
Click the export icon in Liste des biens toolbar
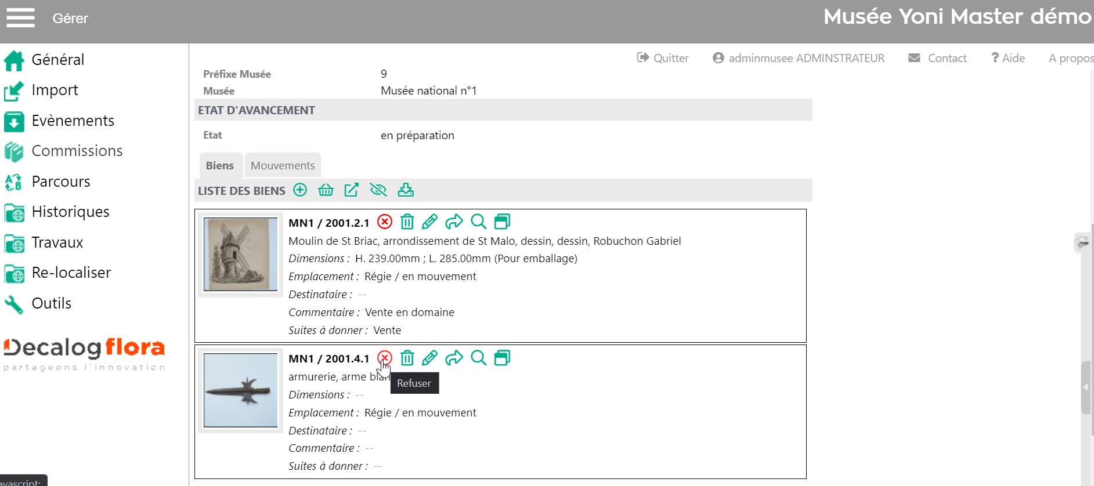point(352,190)
